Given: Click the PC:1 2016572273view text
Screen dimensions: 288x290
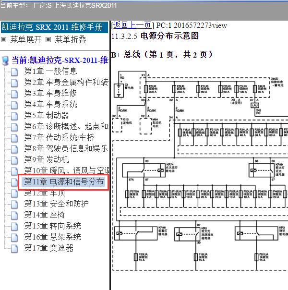Looking at the screenshot, I should tap(192, 25).
